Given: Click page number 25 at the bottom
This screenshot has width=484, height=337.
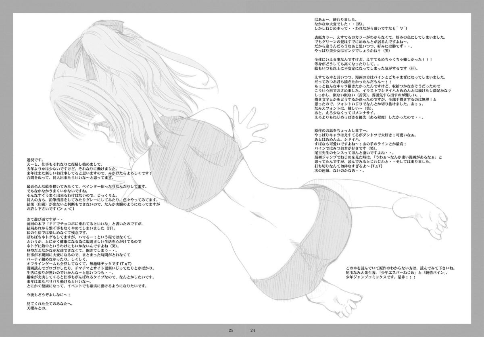Looking at the screenshot, I should [231, 331].
